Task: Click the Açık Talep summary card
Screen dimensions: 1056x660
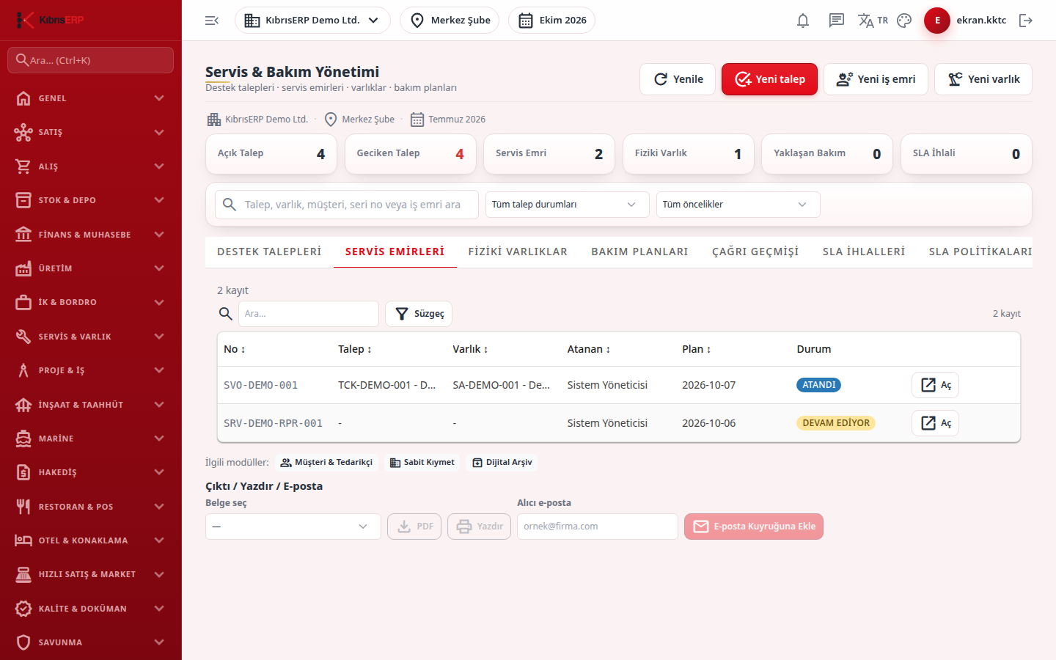Action: 271,154
